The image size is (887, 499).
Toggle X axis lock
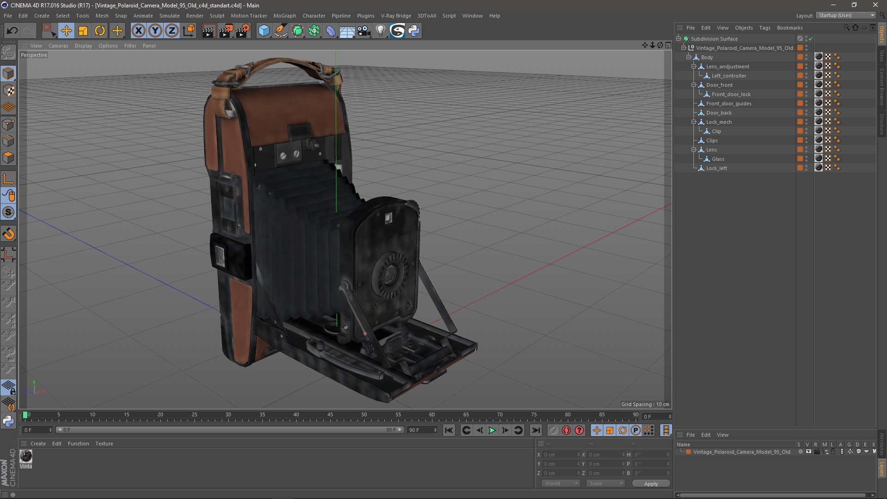tap(138, 31)
